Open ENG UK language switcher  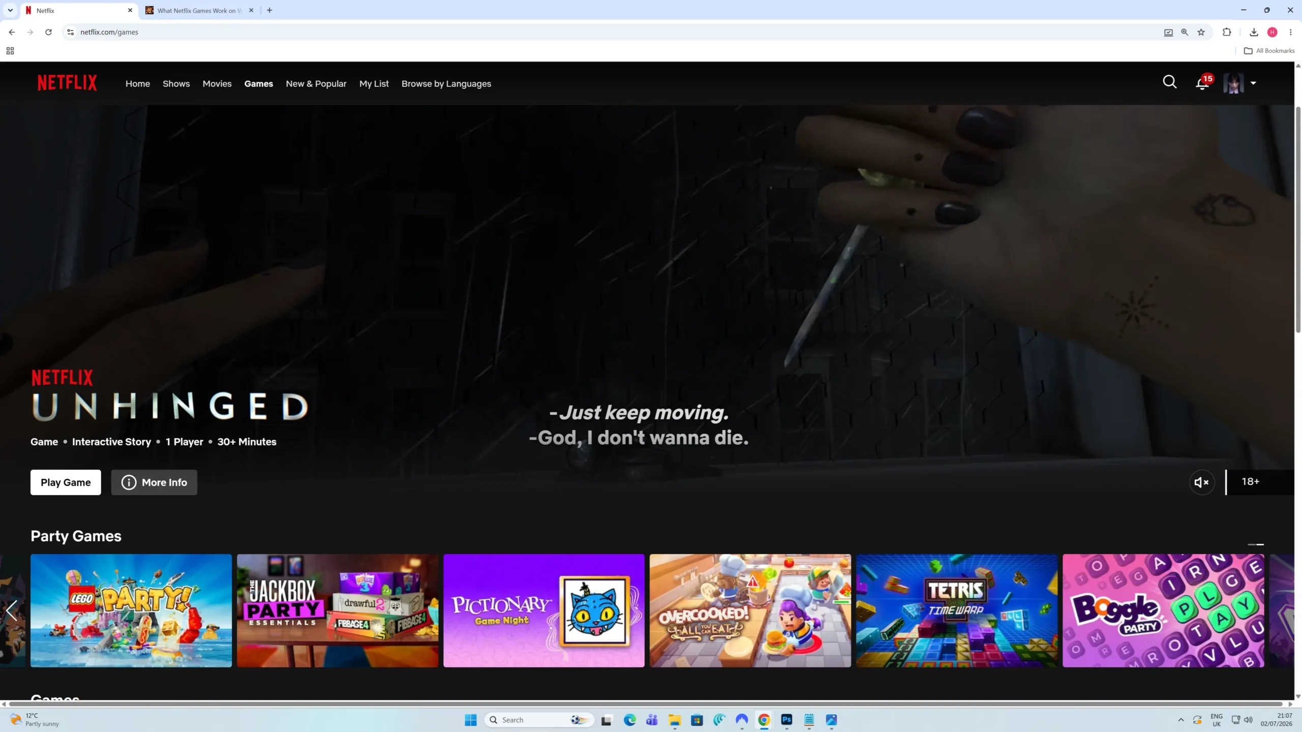1217,720
